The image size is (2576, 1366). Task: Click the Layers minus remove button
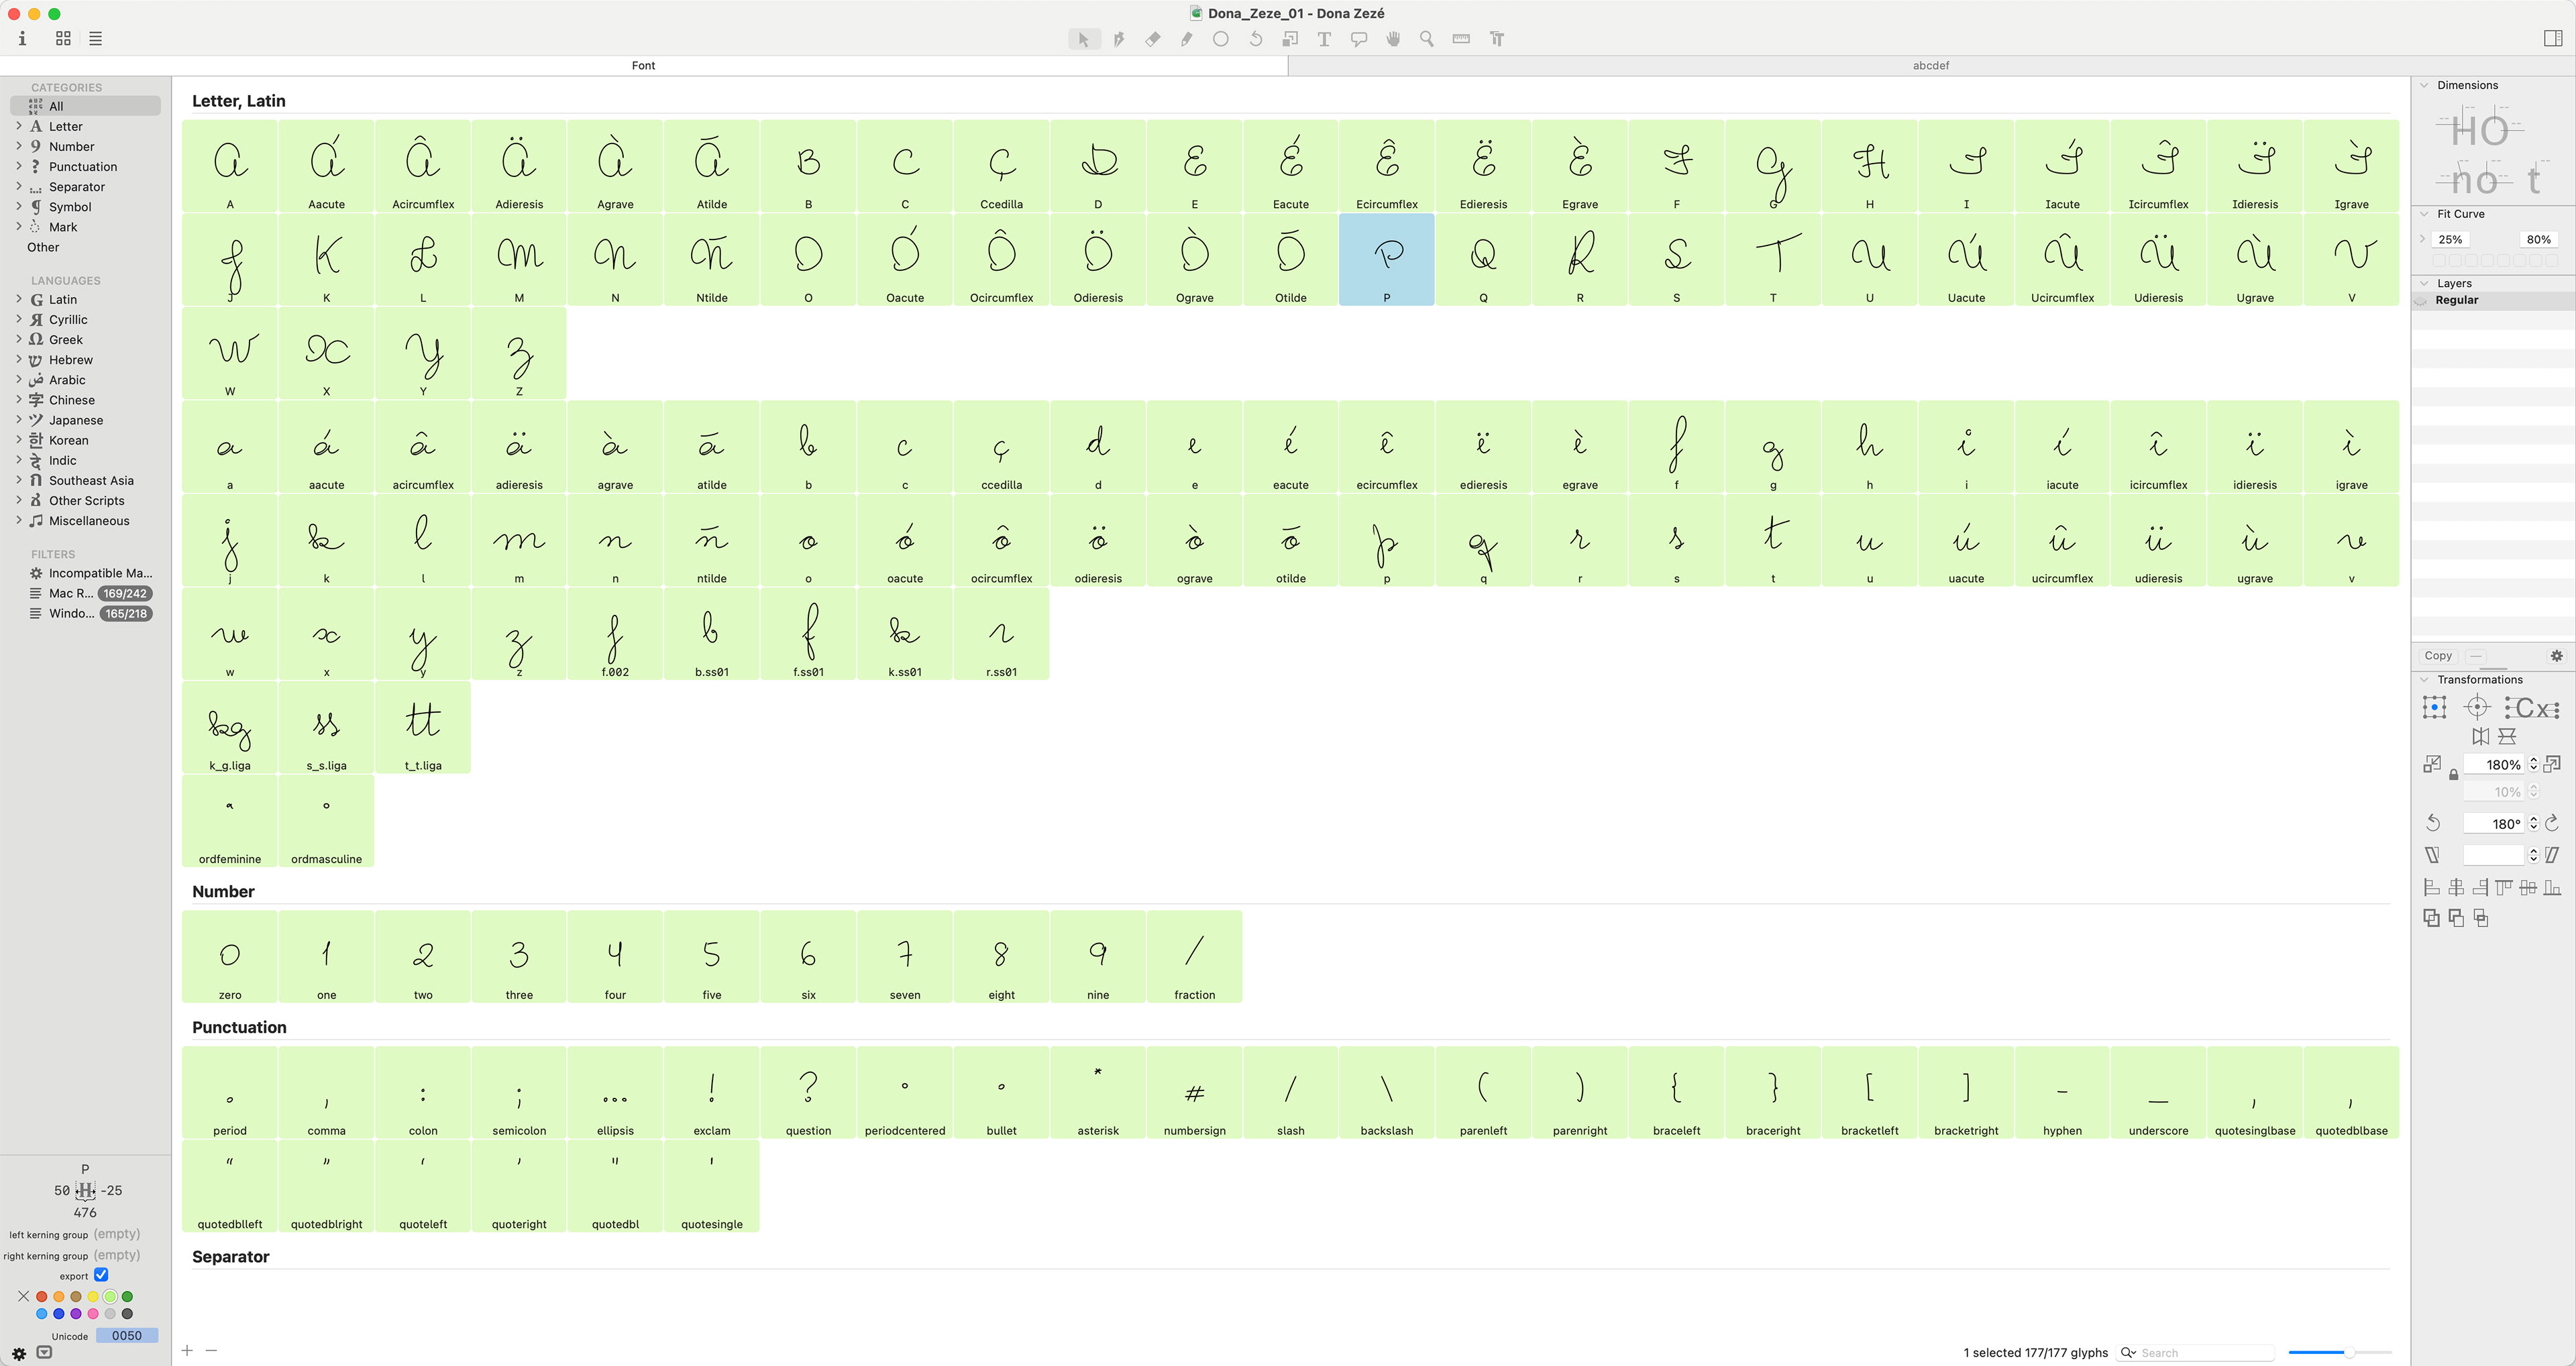(2475, 656)
